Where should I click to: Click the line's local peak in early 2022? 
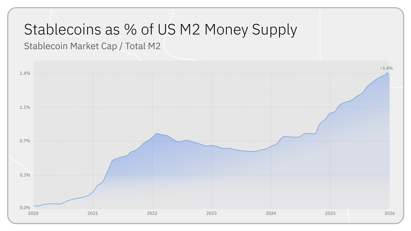[157, 133]
